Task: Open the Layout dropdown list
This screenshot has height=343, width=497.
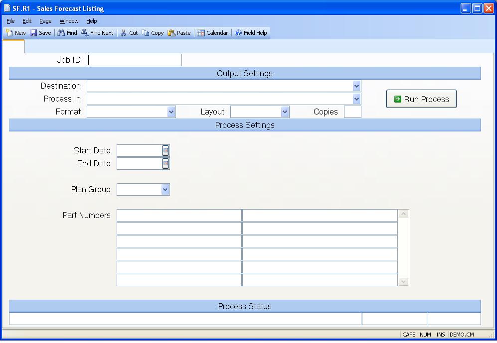Action: point(285,112)
